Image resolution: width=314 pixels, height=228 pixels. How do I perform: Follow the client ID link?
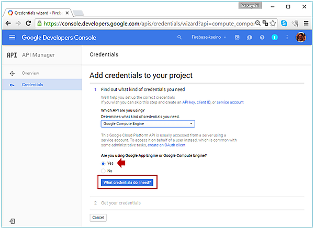click(x=204, y=102)
